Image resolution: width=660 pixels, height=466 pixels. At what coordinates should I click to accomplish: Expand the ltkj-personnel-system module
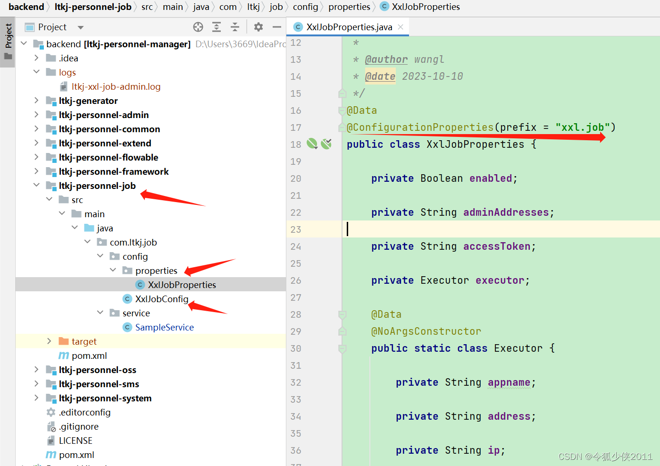36,398
